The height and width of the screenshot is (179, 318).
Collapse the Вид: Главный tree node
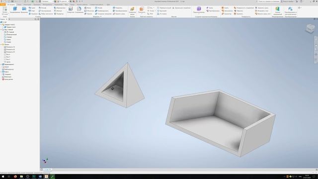tap(1, 30)
